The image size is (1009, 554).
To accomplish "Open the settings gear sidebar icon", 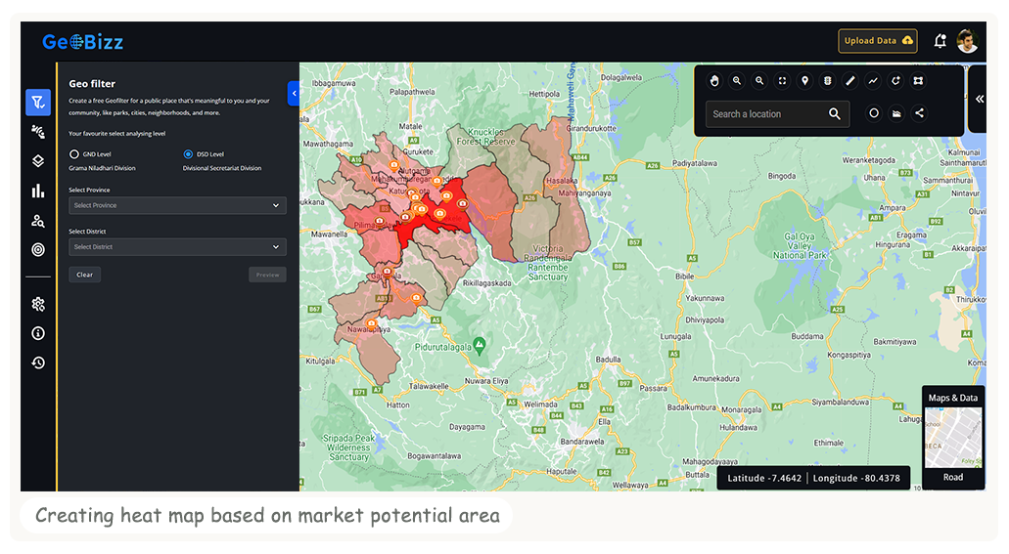I will (x=38, y=304).
